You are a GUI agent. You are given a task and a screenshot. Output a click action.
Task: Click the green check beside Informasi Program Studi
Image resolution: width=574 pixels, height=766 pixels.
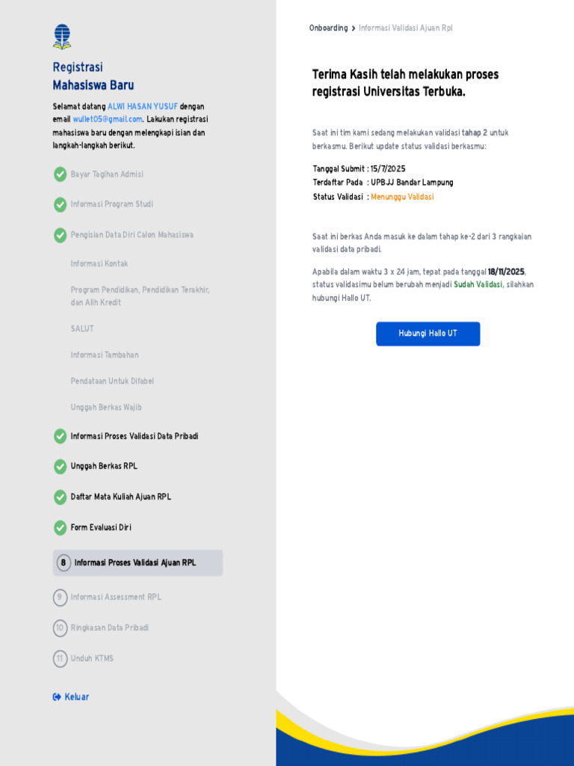click(60, 205)
